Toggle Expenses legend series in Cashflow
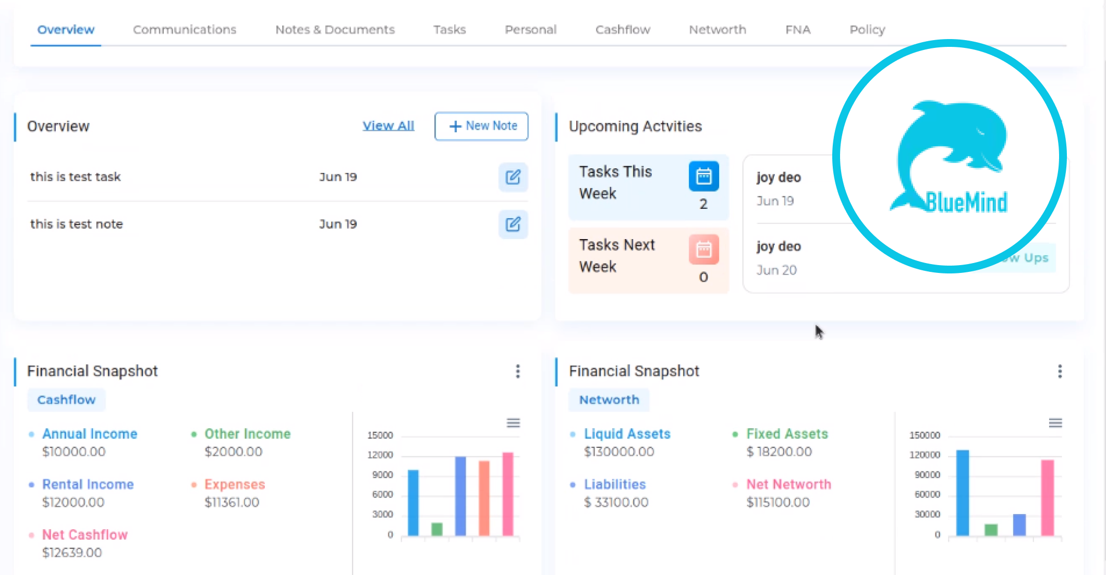The height and width of the screenshot is (575, 1106). 235,484
